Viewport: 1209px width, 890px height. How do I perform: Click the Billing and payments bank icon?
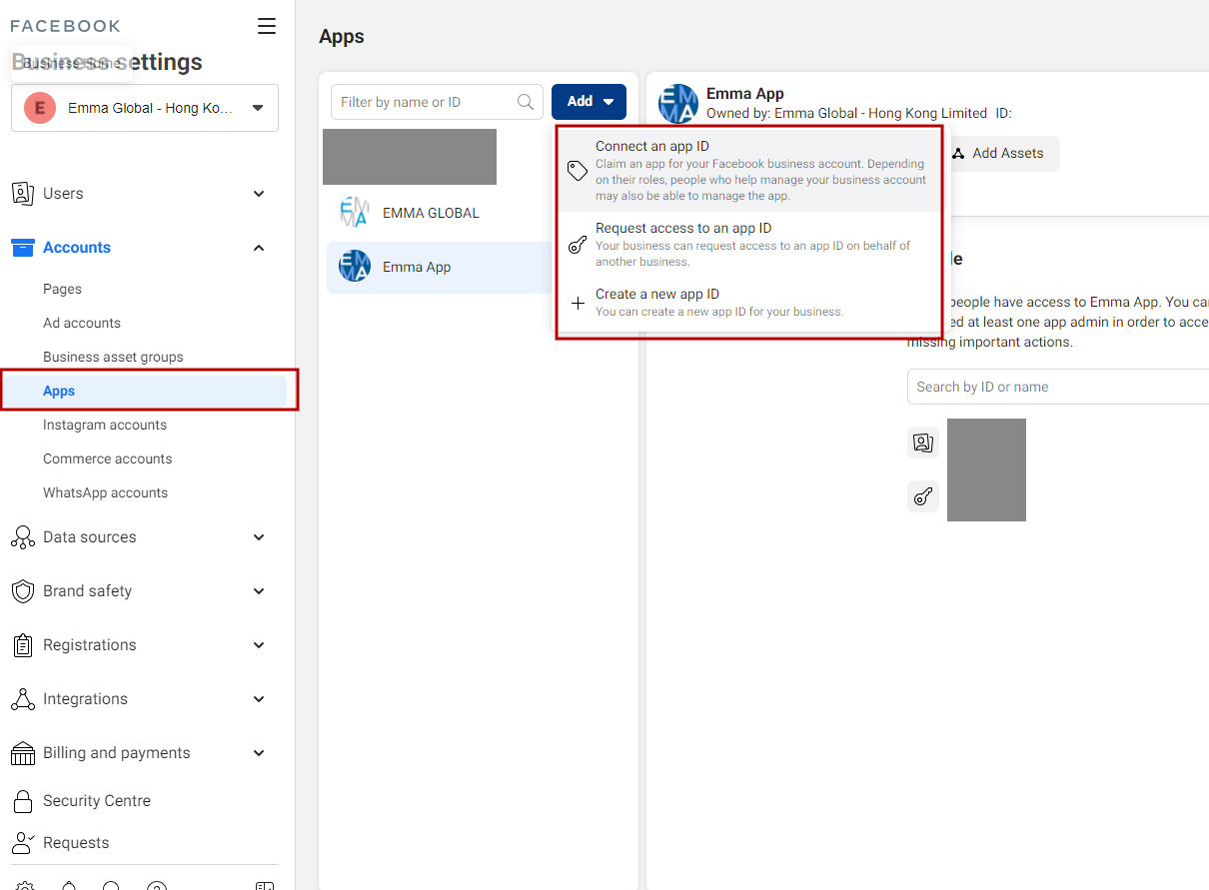pos(23,753)
